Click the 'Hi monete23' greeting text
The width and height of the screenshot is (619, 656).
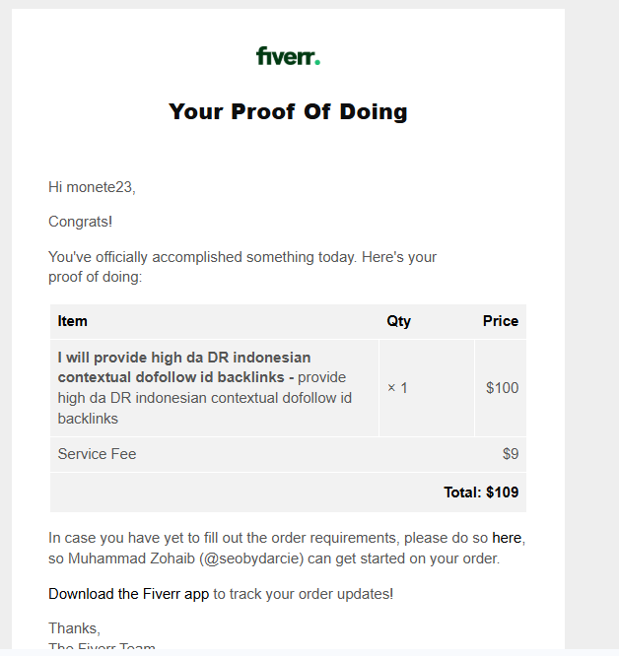(x=92, y=187)
